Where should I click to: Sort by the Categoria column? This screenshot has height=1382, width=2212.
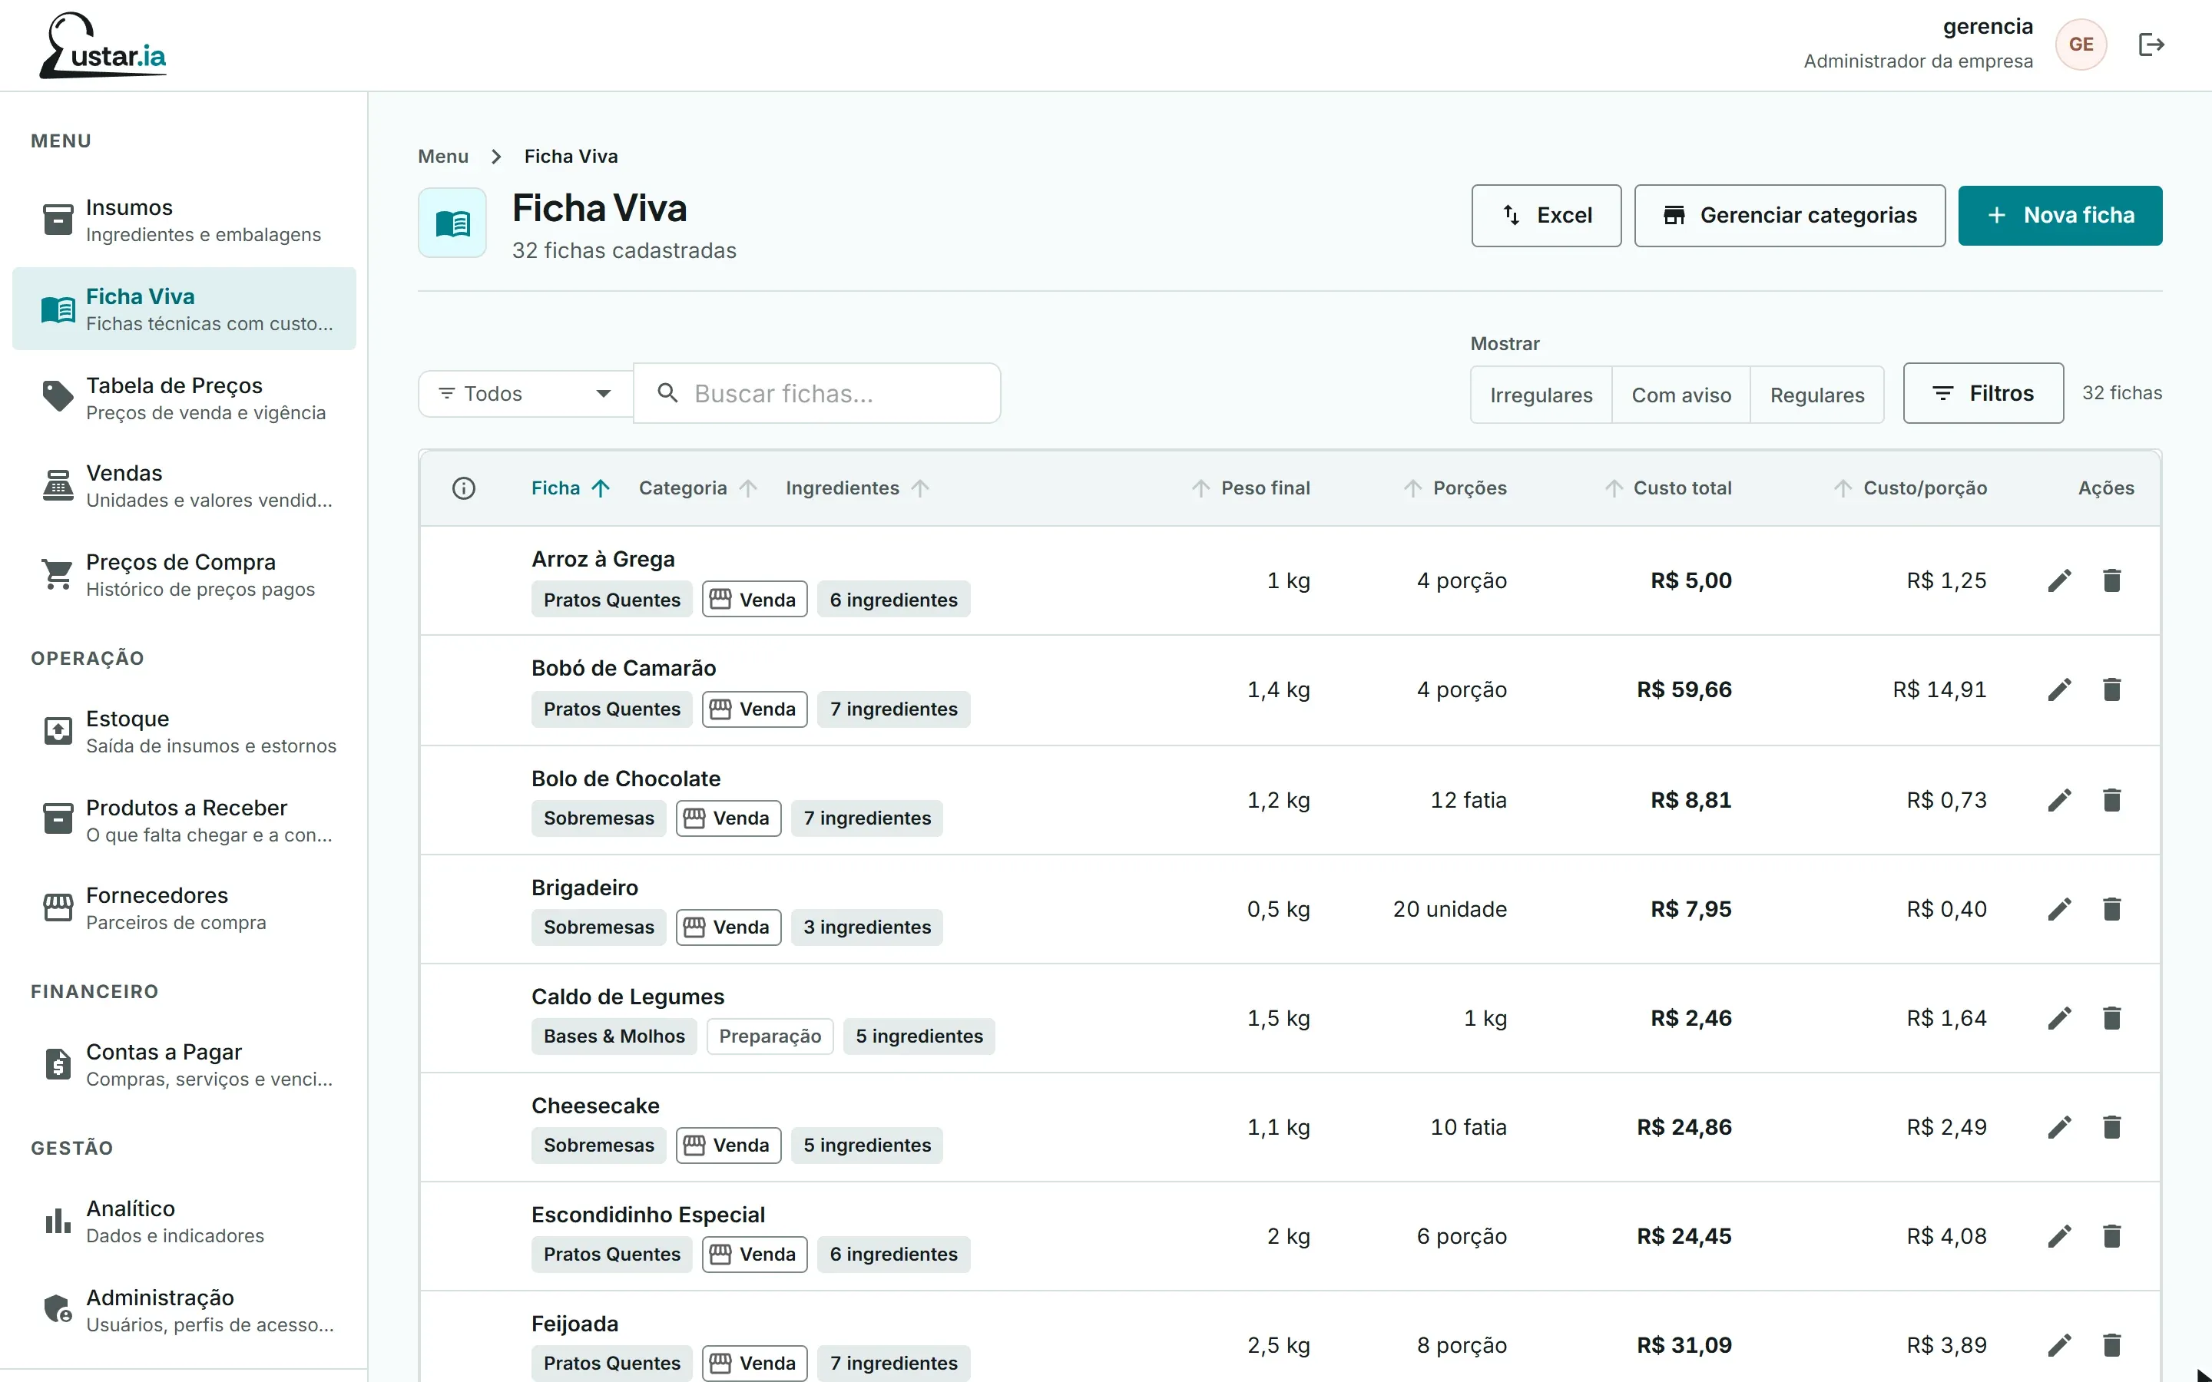[697, 488]
